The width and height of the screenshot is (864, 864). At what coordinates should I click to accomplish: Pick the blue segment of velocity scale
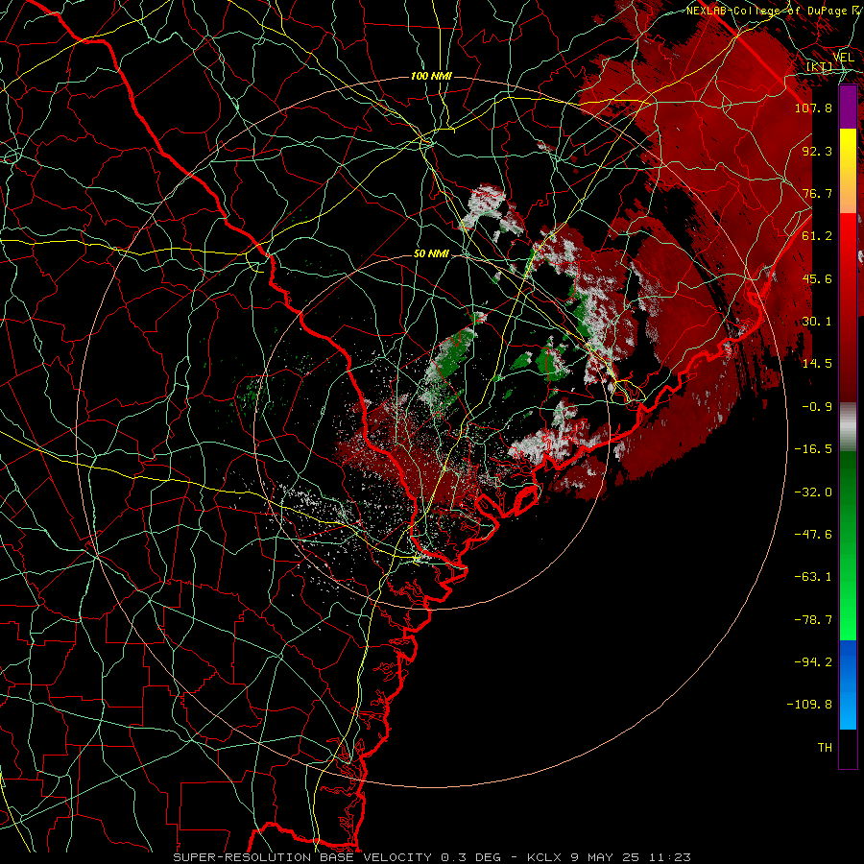848,684
